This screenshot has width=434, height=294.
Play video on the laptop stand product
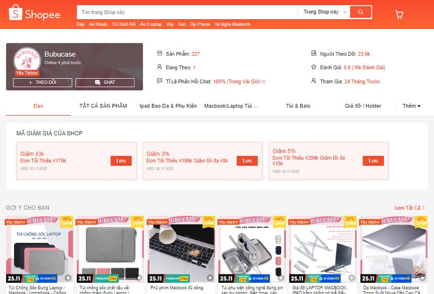pyautogui.click(x=352, y=278)
